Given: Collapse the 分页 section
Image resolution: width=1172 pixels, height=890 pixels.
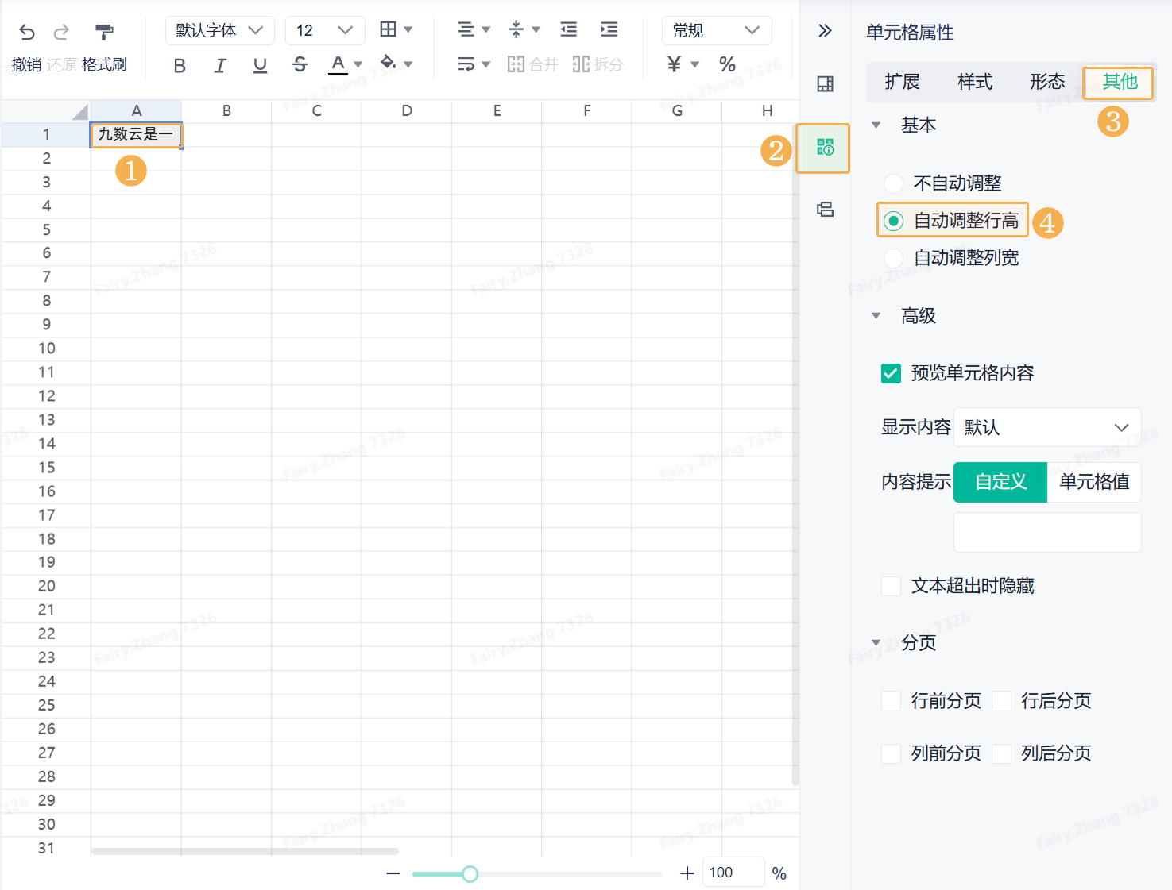Looking at the screenshot, I should click(x=876, y=643).
